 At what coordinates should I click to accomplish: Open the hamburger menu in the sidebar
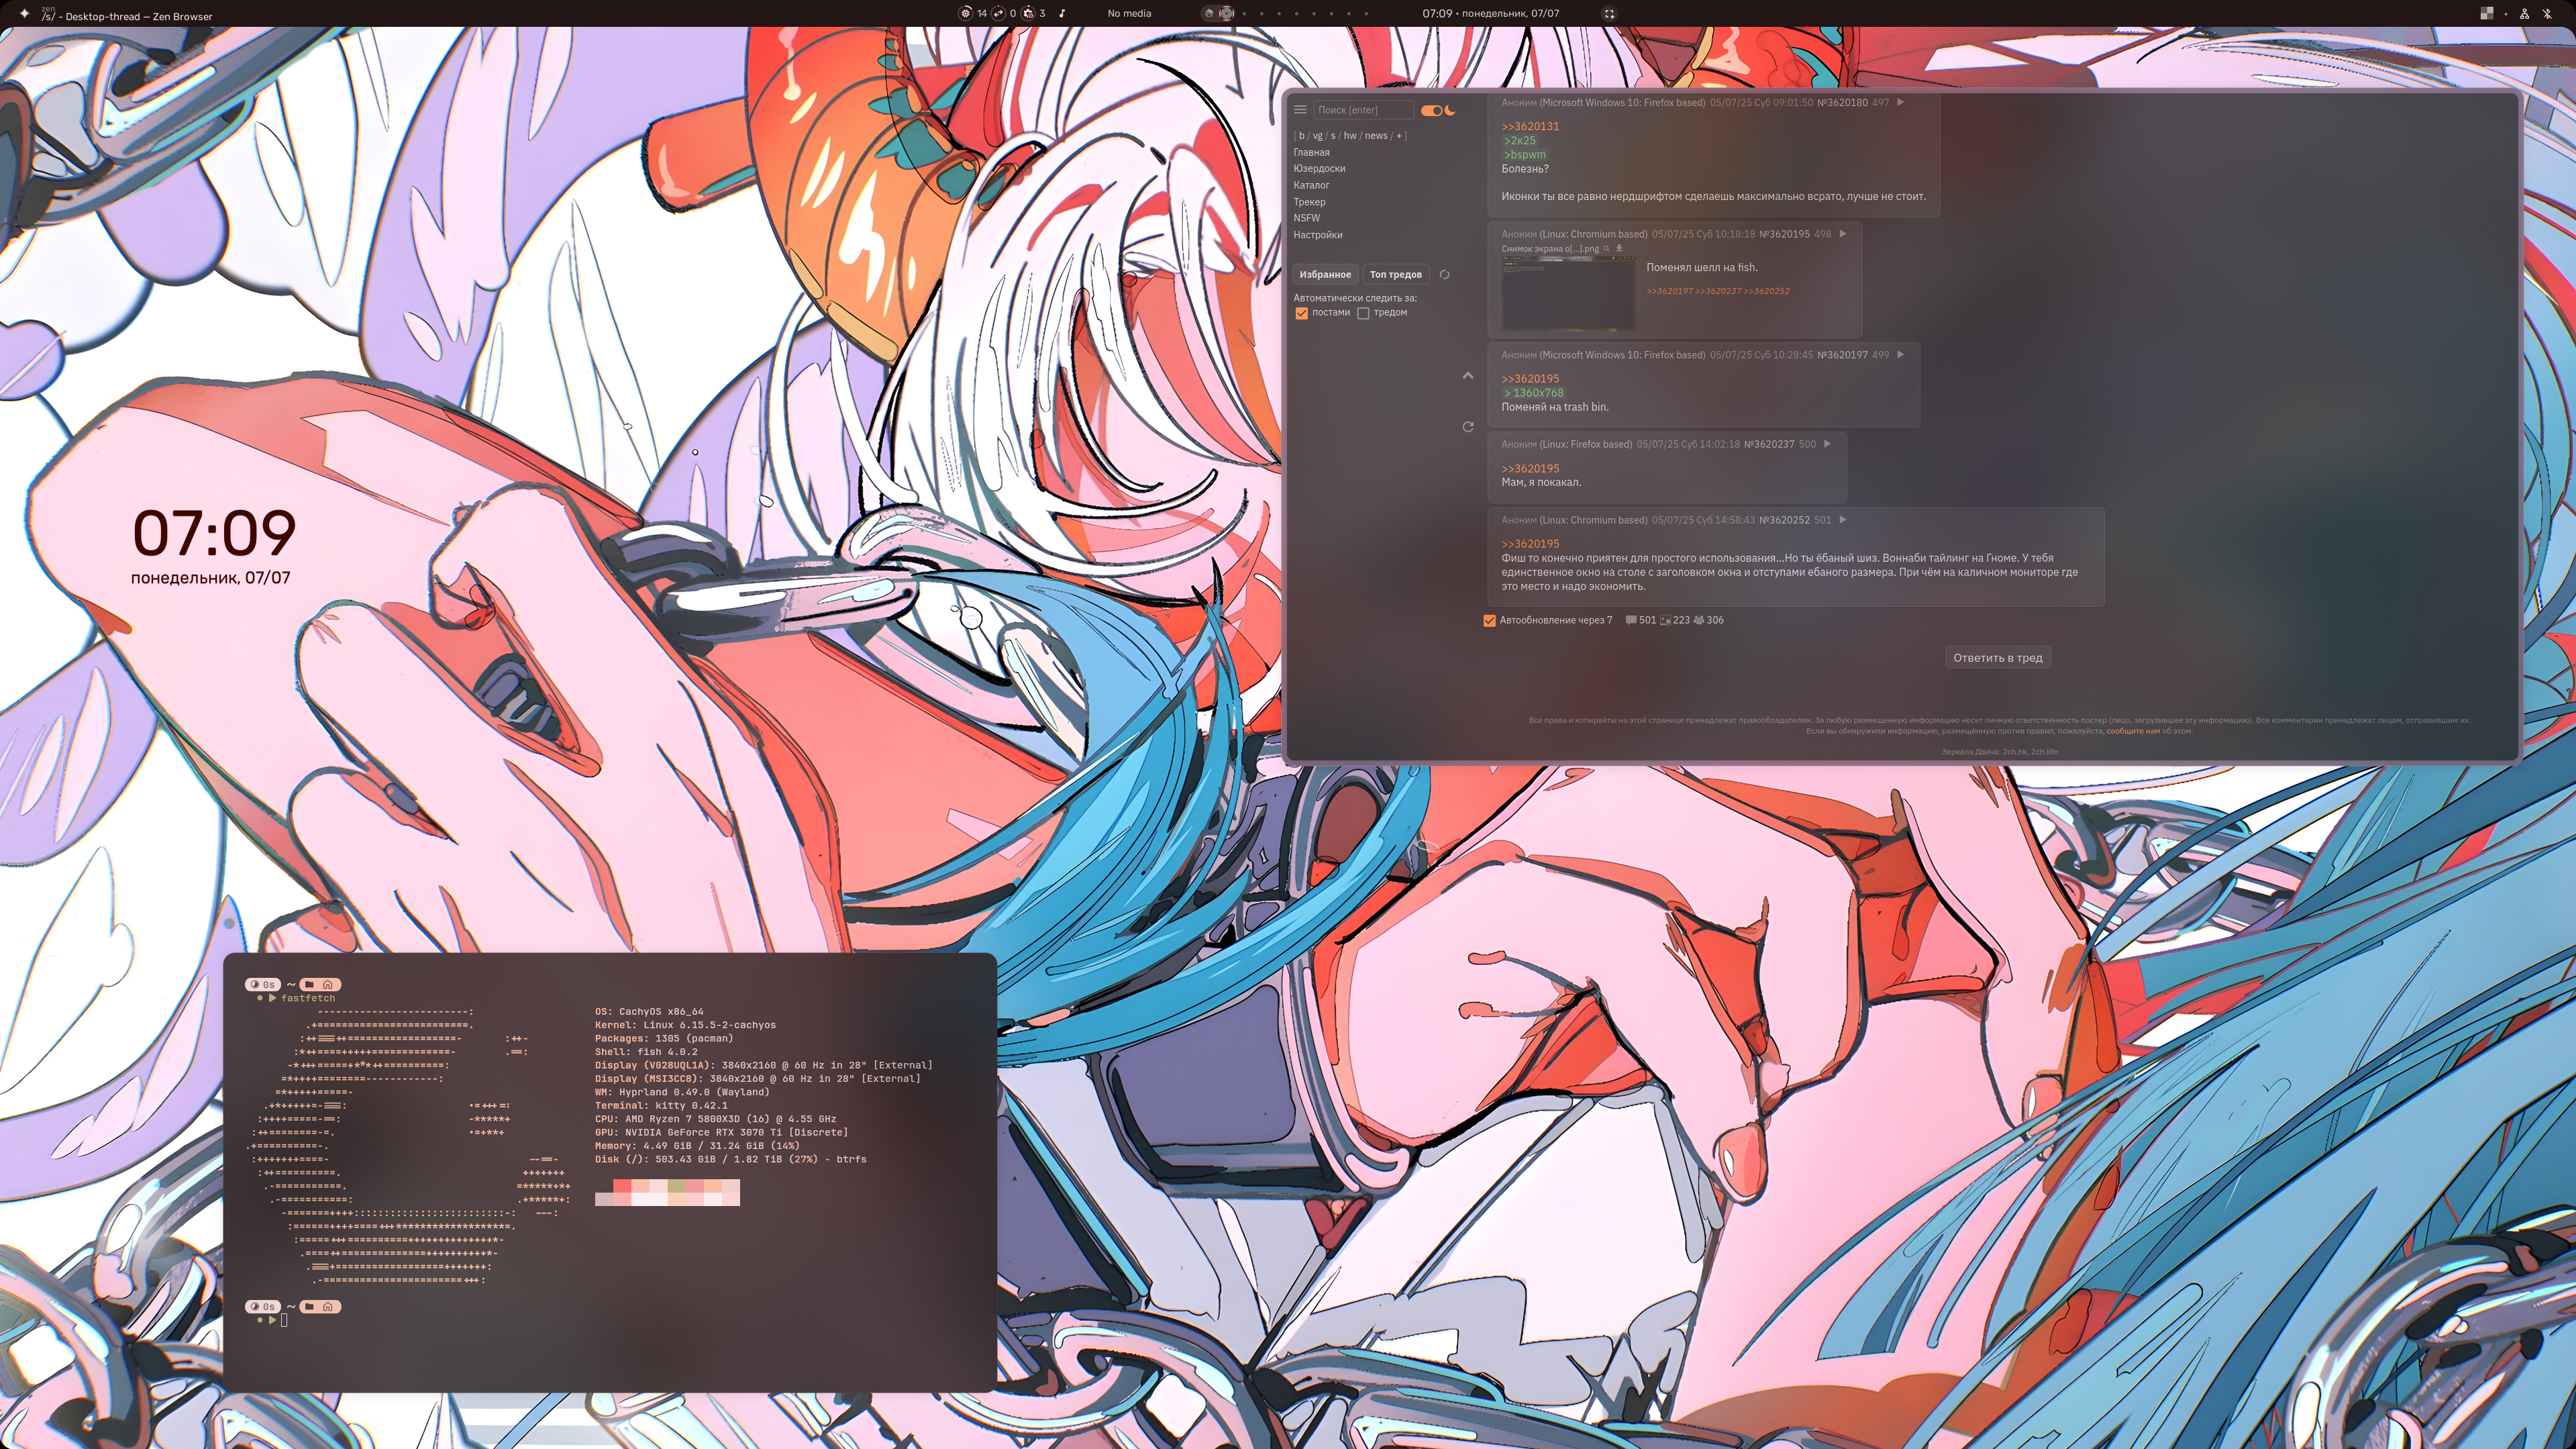coord(1300,110)
